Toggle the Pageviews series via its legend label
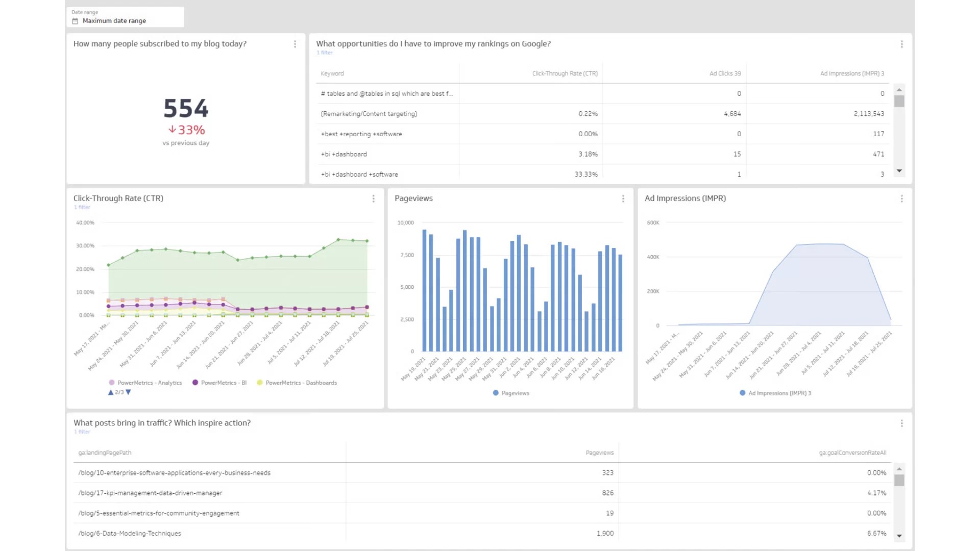Viewport: 980px width, 551px height. click(516, 393)
